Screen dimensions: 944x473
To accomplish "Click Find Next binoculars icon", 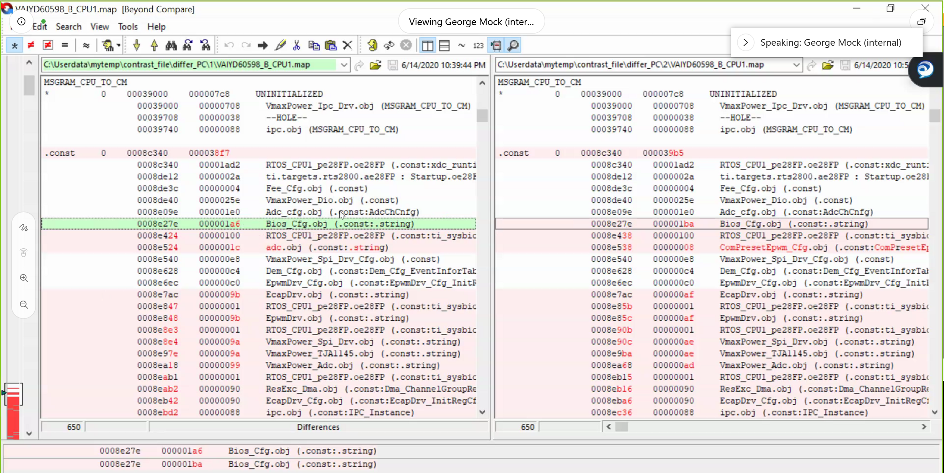I will (x=188, y=45).
